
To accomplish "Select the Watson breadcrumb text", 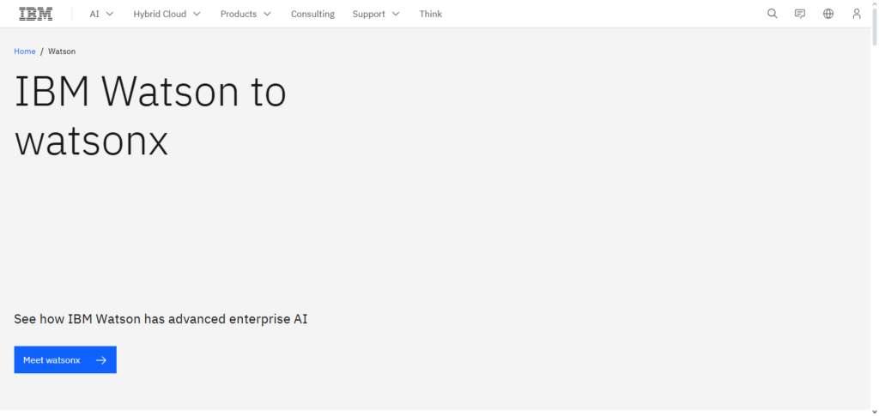I will point(62,51).
